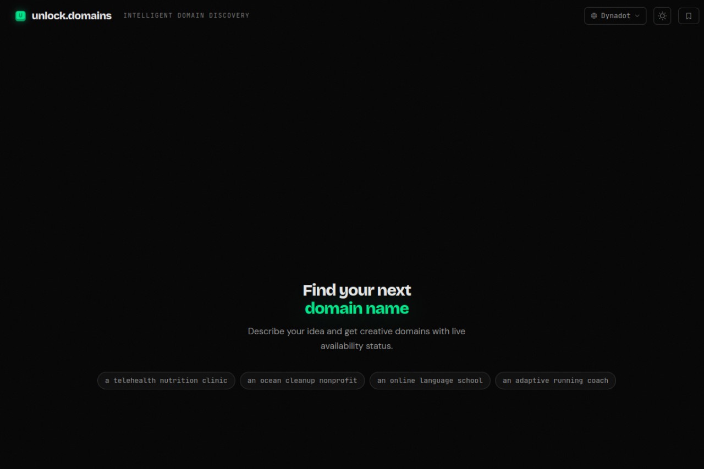The height and width of the screenshot is (469, 704).
Task: Click the green 'domain name' heading text
Action: pos(357,308)
